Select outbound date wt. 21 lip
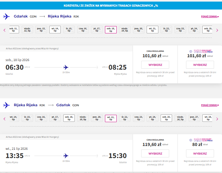The width and height of the screenshot is (222, 173). click(152, 30)
